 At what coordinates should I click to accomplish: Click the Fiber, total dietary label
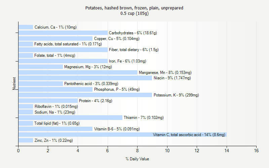coord(133,50)
